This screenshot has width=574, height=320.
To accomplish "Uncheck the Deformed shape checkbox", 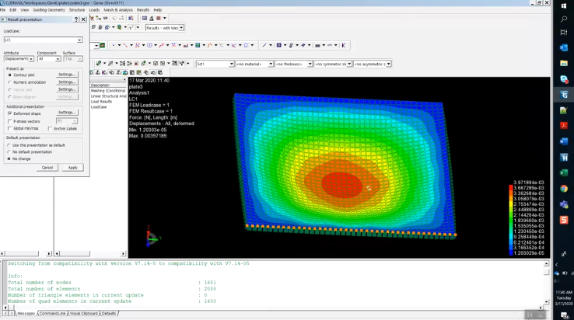I will (10, 113).
